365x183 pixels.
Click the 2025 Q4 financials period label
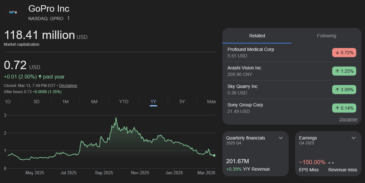pos(233,143)
